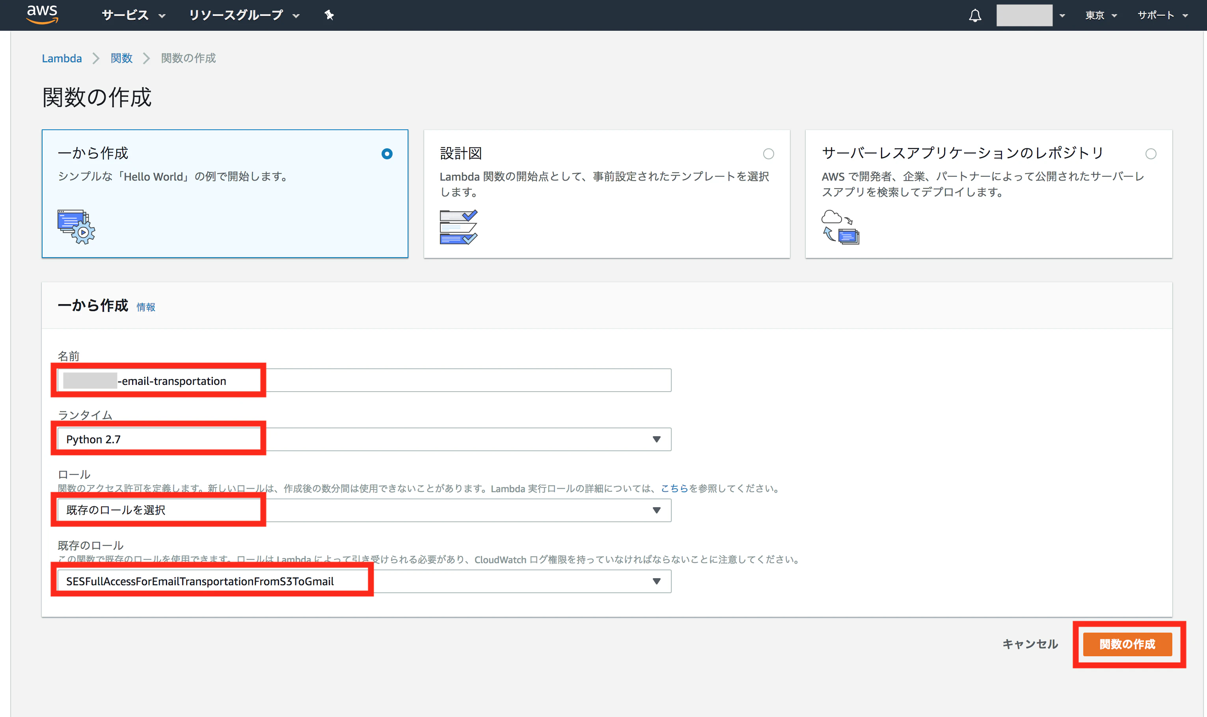Go to Lambda breadcrumb link
This screenshot has width=1207, height=717.
point(62,58)
